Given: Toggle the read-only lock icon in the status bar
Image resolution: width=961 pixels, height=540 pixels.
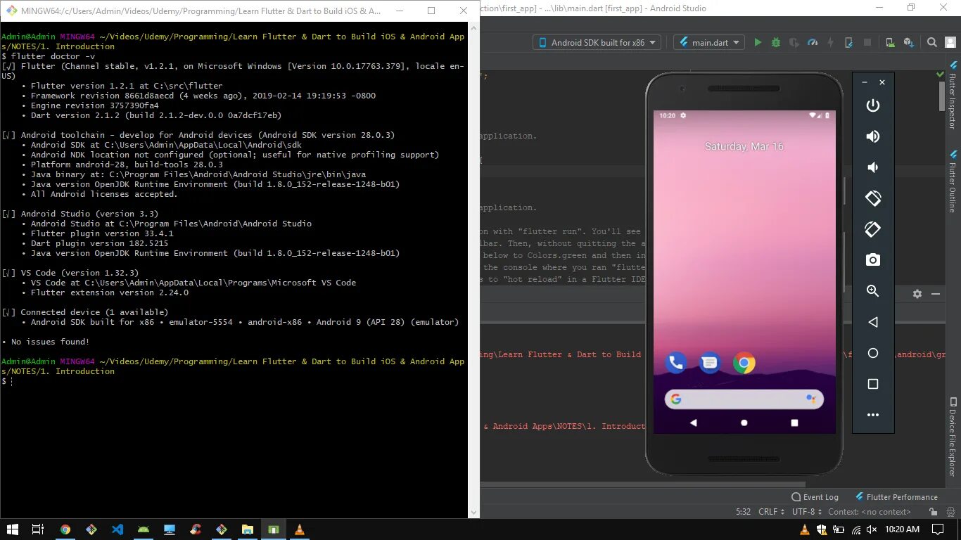Looking at the screenshot, I should point(934,513).
